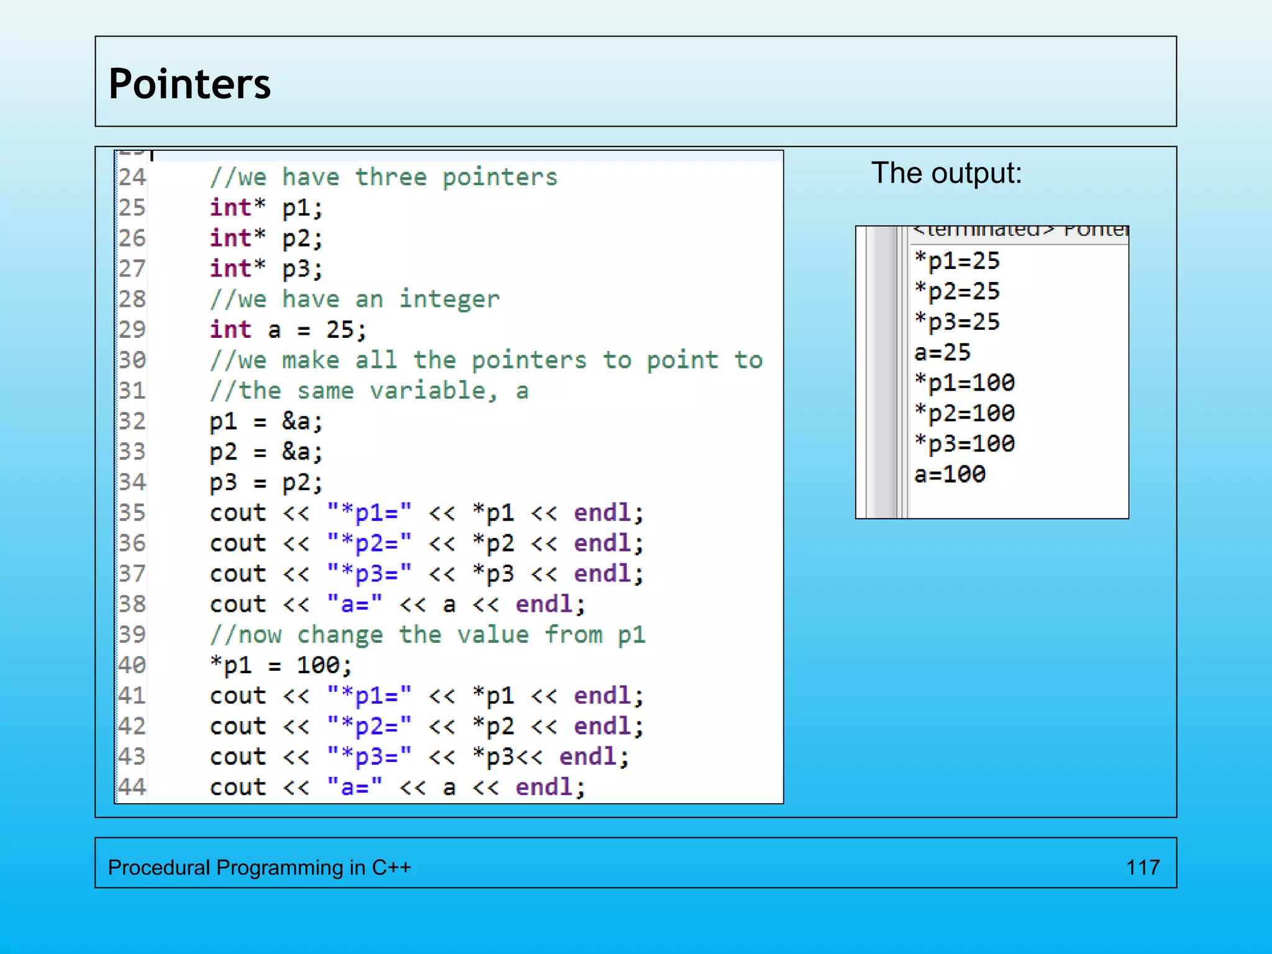Click output line '*p1=25'
Image resolution: width=1272 pixels, height=954 pixels.
957,261
